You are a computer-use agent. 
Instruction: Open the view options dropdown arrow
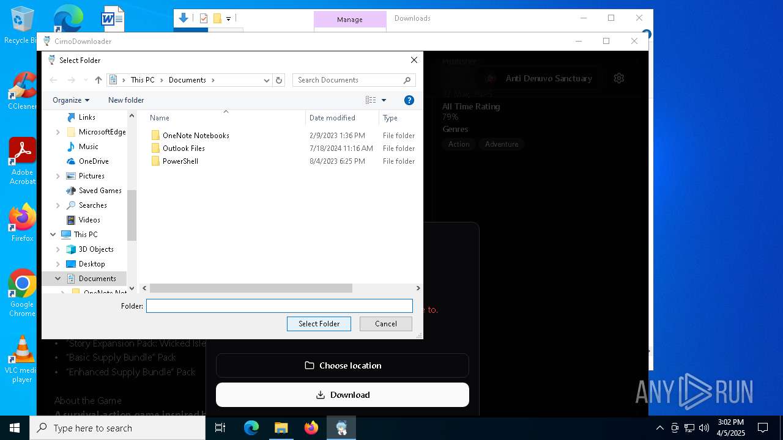click(384, 100)
